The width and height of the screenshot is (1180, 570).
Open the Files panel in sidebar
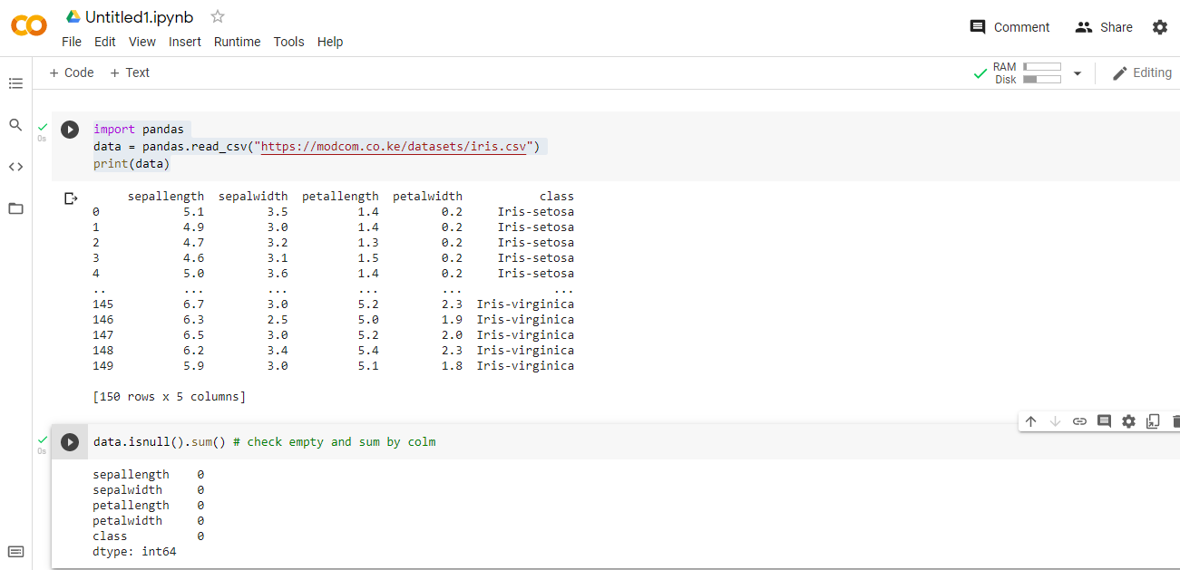click(15, 208)
